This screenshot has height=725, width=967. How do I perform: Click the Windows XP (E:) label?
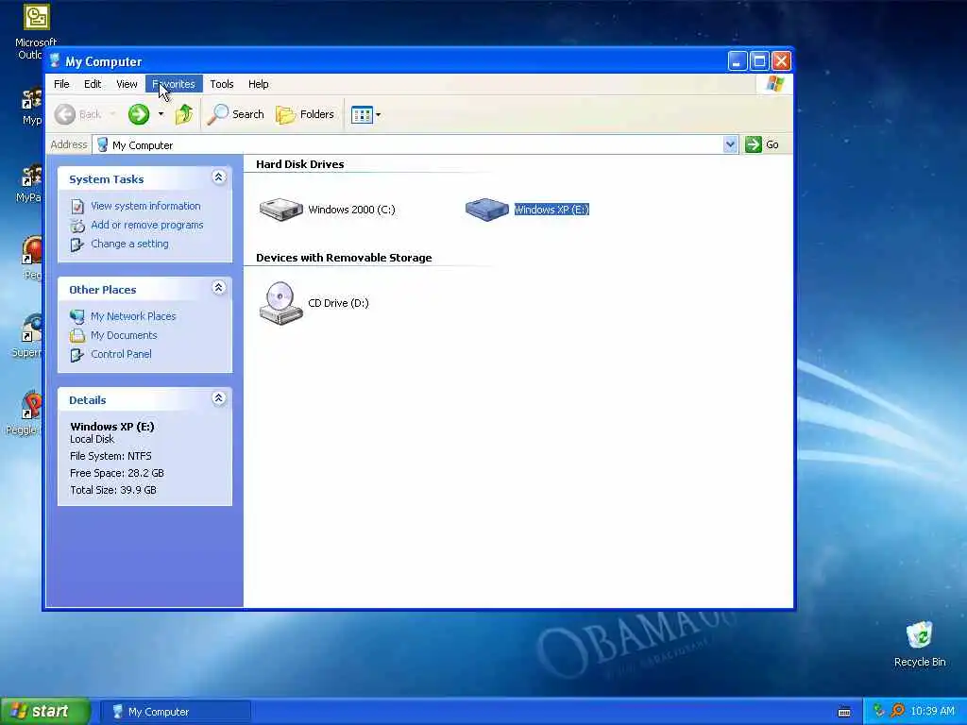[x=551, y=210]
